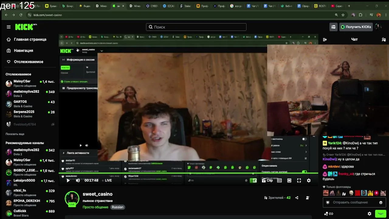Image resolution: width=389 pixels, height=219 pixels.
Task: Open chat users list icon
Action: (384, 40)
